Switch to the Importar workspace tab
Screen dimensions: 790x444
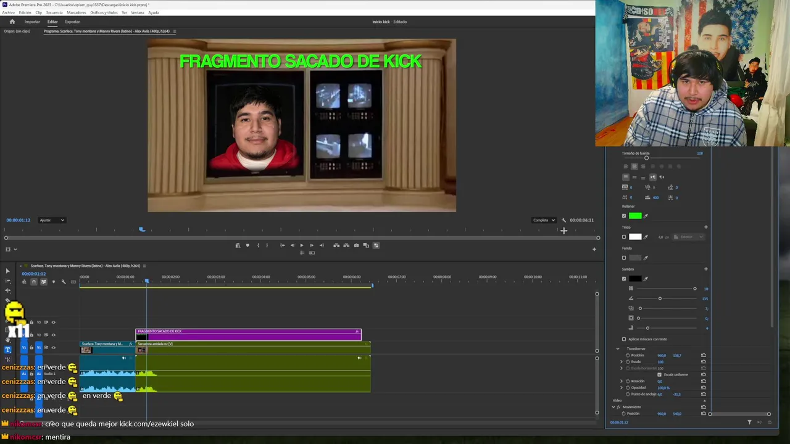[32, 22]
